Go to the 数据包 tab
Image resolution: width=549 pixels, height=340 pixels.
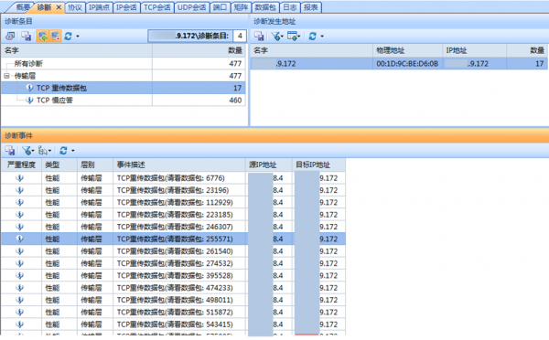tap(265, 7)
